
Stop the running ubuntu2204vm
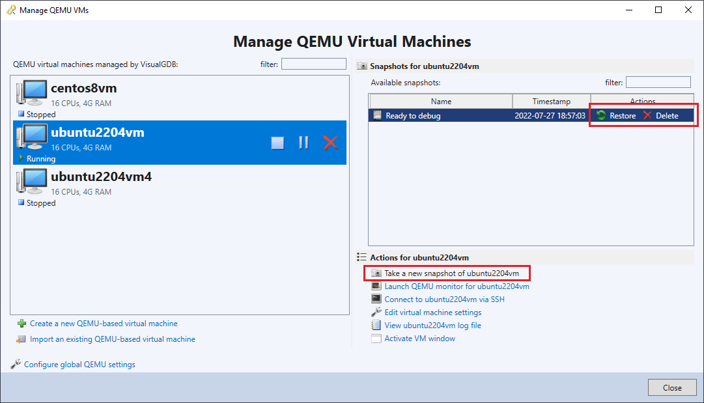pyautogui.click(x=277, y=143)
